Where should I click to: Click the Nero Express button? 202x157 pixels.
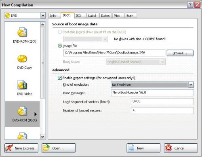21,148
